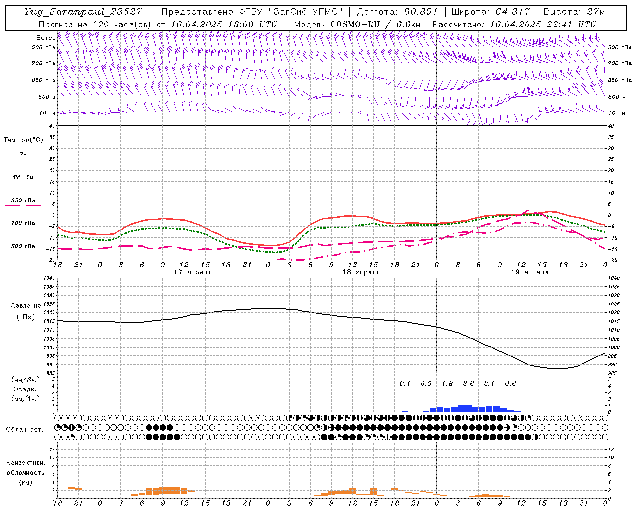Screen dimensions: 634x507
Task: Click the Конвективн. label
Action: (x=25, y=463)
